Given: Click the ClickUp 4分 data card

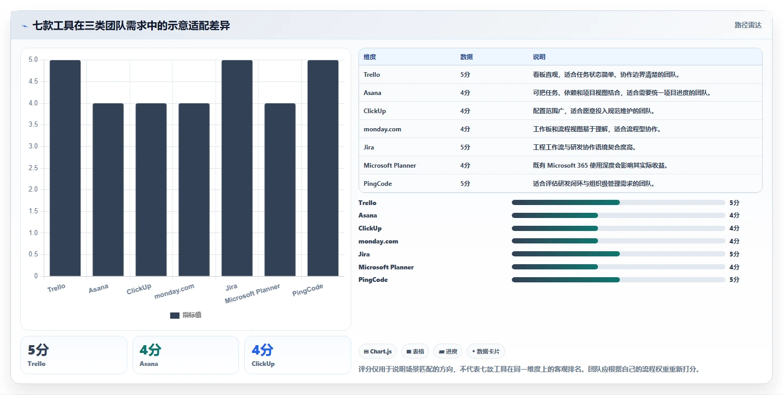Looking at the screenshot, I should pyautogui.click(x=297, y=355).
